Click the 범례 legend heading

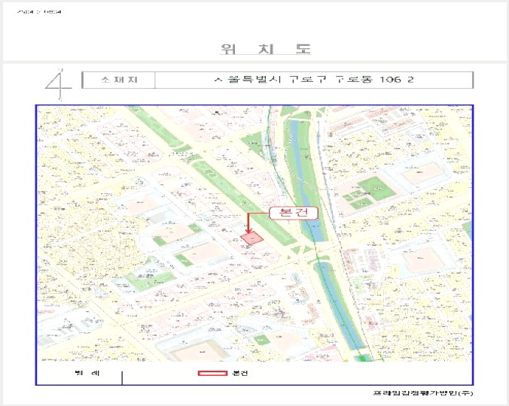point(87,373)
